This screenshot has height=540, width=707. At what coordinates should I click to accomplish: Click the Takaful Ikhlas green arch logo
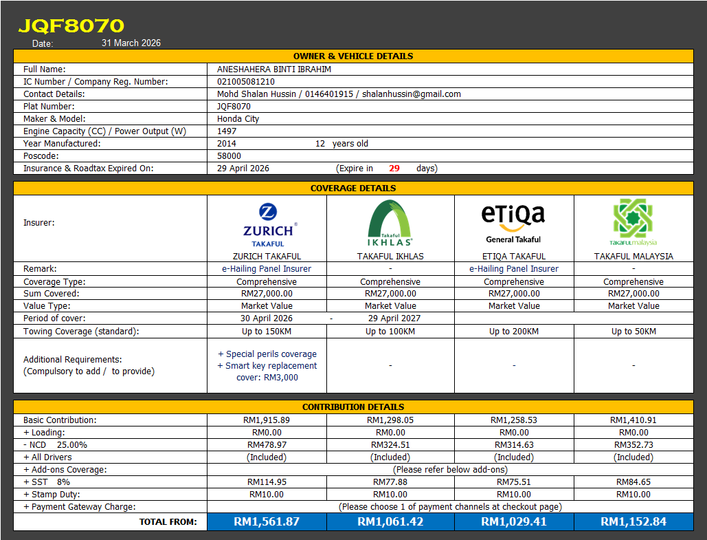click(390, 223)
